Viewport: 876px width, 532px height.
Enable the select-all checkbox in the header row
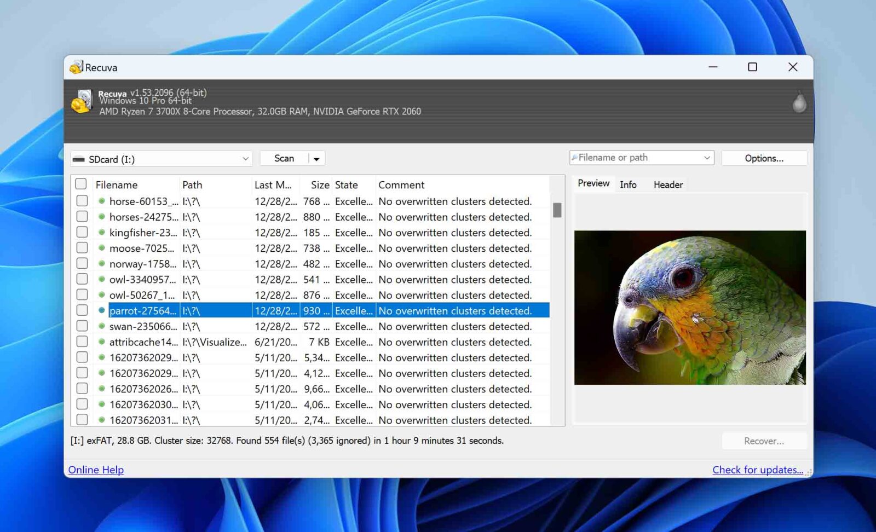[x=80, y=184]
